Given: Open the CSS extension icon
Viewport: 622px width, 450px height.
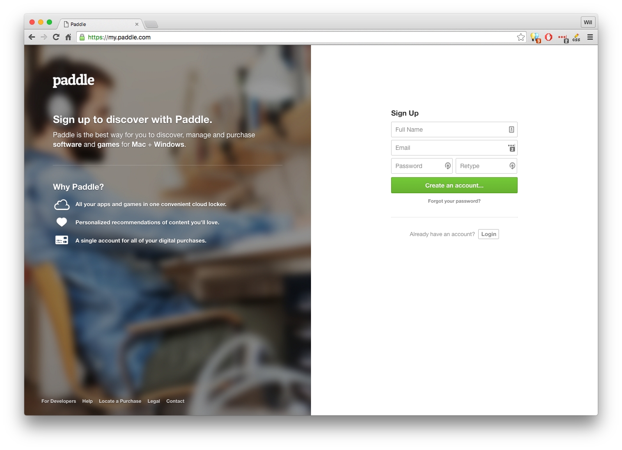Looking at the screenshot, I should tap(576, 38).
